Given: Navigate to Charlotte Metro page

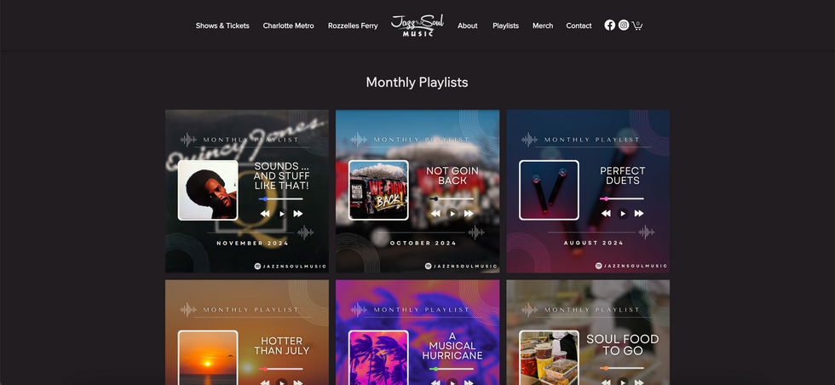Looking at the screenshot, I should pyautogui.click(x=288, y=26).
